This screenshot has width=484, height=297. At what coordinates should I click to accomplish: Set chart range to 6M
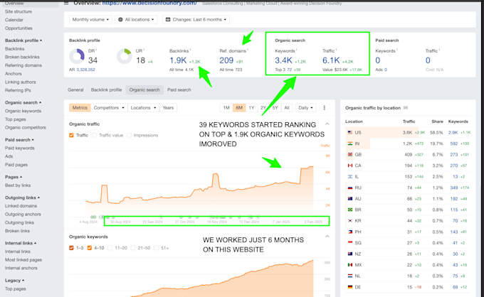click(239, 108)
